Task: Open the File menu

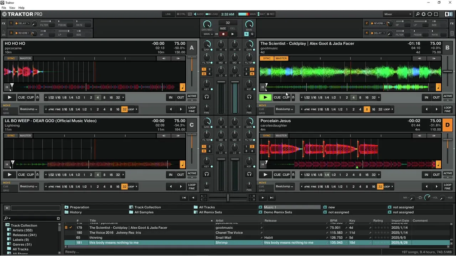Action: (4, 7)
